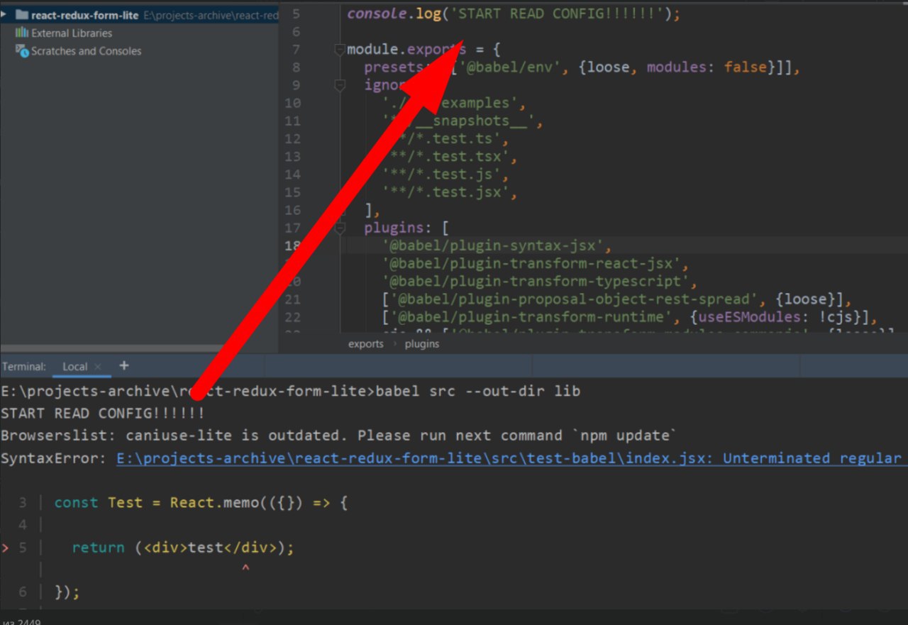Click the Terminal panel label
The image size is (908, 625).
tap(24, 367)
